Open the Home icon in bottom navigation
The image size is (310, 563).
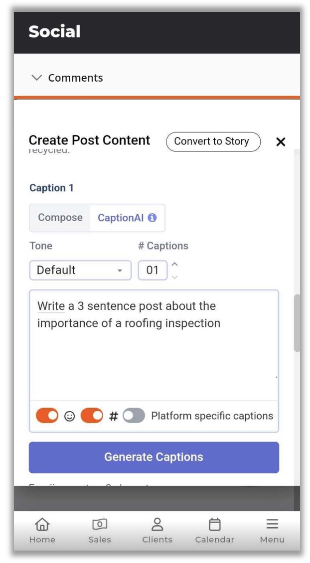pos(42,524)
